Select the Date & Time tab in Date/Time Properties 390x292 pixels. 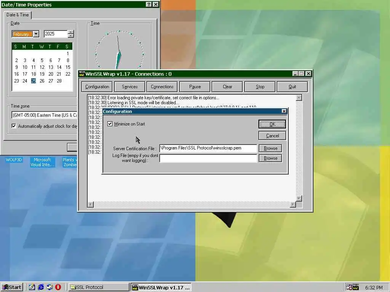point(18,15)
